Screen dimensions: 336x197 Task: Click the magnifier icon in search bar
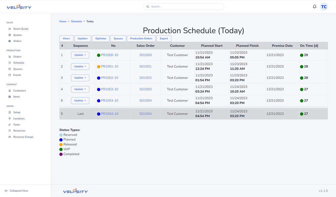pos(148,7)
